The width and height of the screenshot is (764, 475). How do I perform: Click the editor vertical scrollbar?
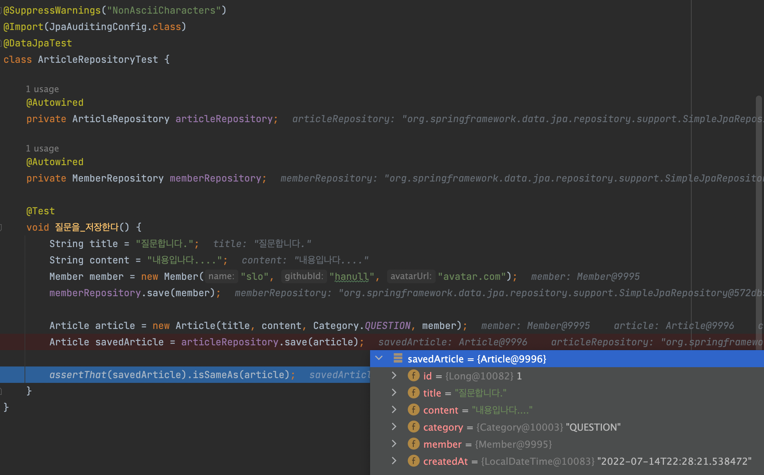pyautogui.click(x=759, y=205)
